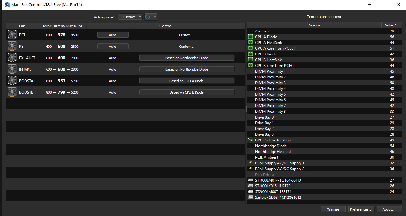This screenshot has width=406, height=216.
Task: Open Custom control for PS fan
Action: (x=187, y=47)
